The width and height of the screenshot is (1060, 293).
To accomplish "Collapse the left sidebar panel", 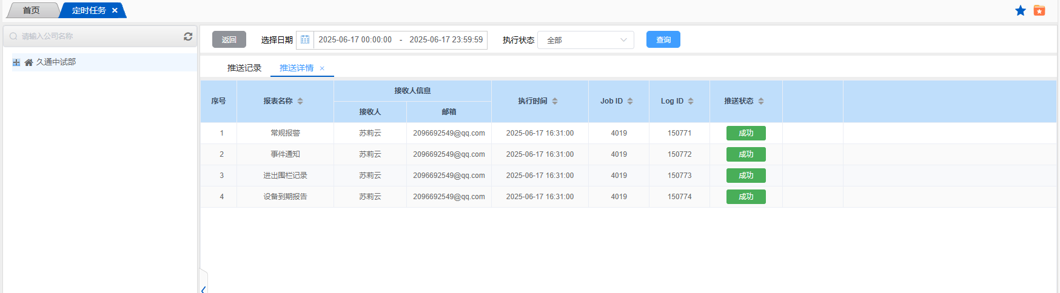I will coord(203,289).
